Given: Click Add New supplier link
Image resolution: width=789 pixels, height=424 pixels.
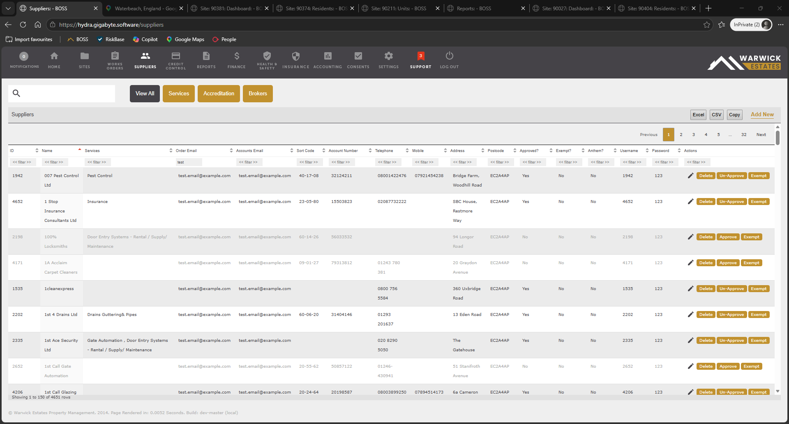Looking at the screenshot, I should [762, 115].
